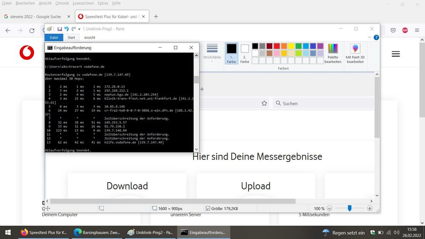The width and height of the screenshot is (425, 239).
Task: Click the Wi-Fi network icon in system tray
Action: pyautogui.click(x=389, y=233)
